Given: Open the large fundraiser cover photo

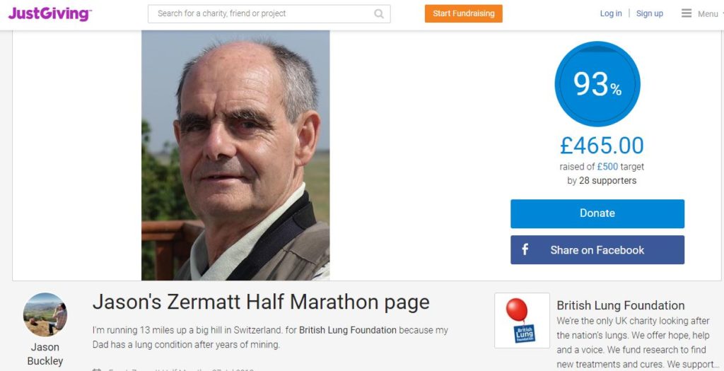Looking at the screenshot, I should click(235, 155).
